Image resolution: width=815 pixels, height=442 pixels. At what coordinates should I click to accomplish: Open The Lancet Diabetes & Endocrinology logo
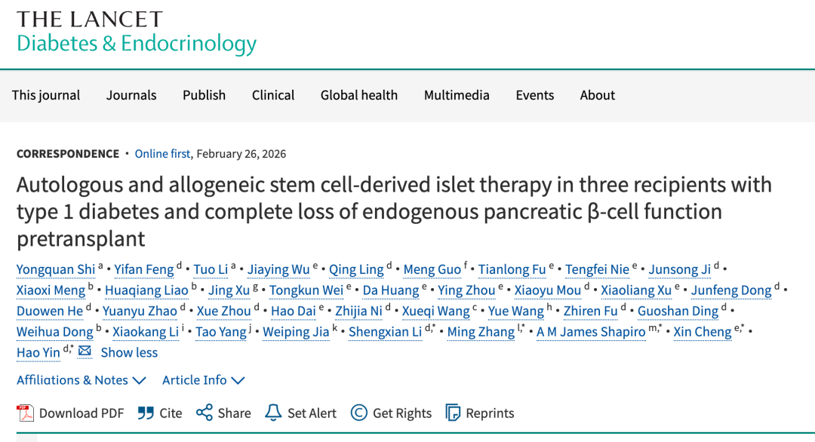[x=137, y=32]
